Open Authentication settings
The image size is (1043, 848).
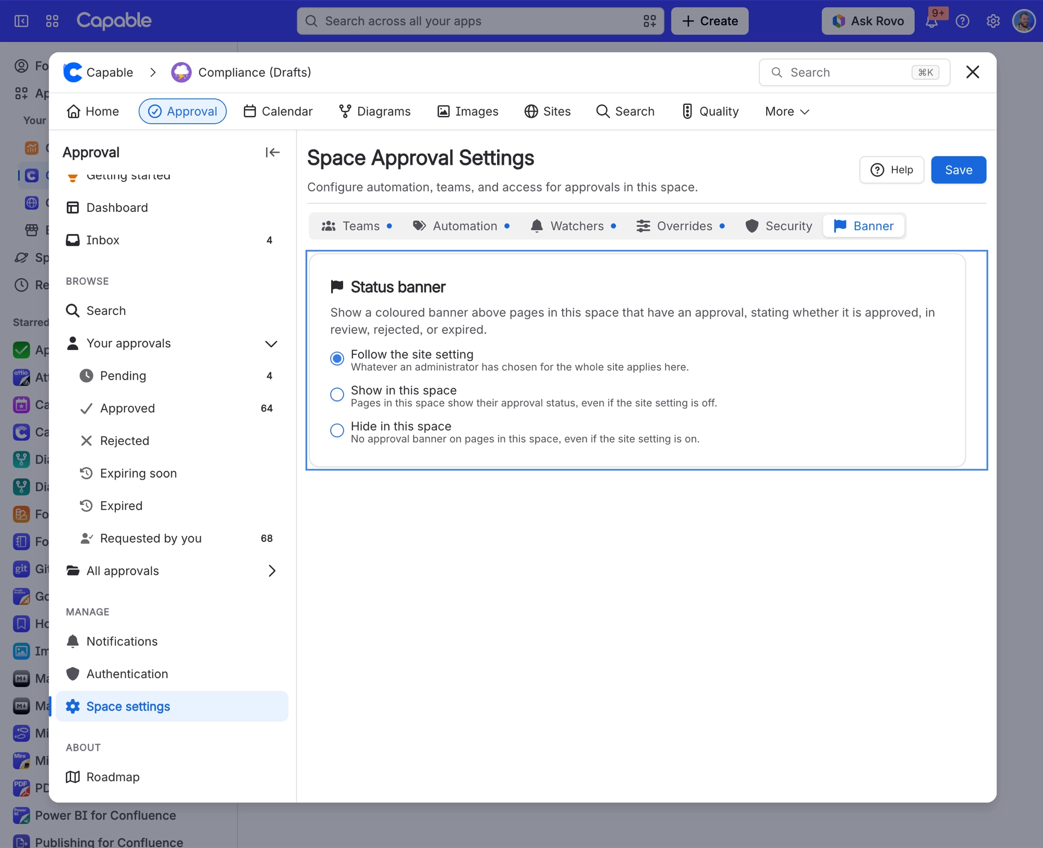(172, 674)
